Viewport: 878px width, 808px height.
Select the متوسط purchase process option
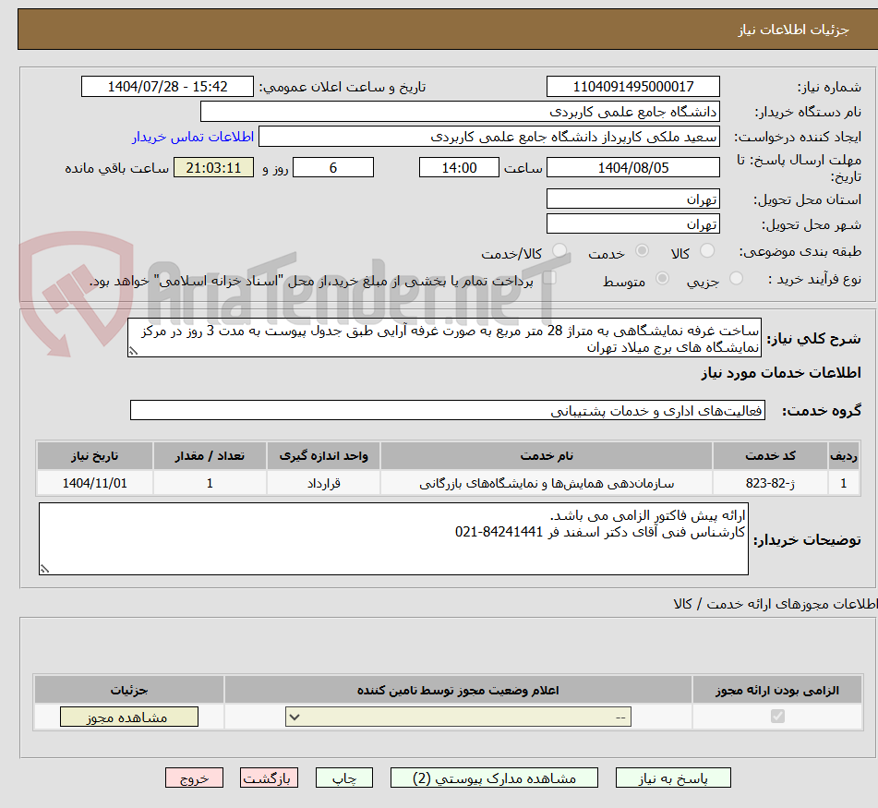662,278
